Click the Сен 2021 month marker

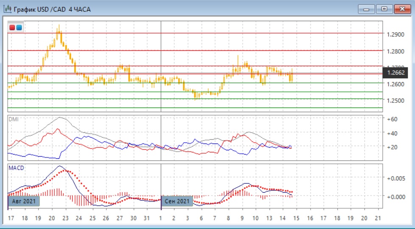coord(177,201)
